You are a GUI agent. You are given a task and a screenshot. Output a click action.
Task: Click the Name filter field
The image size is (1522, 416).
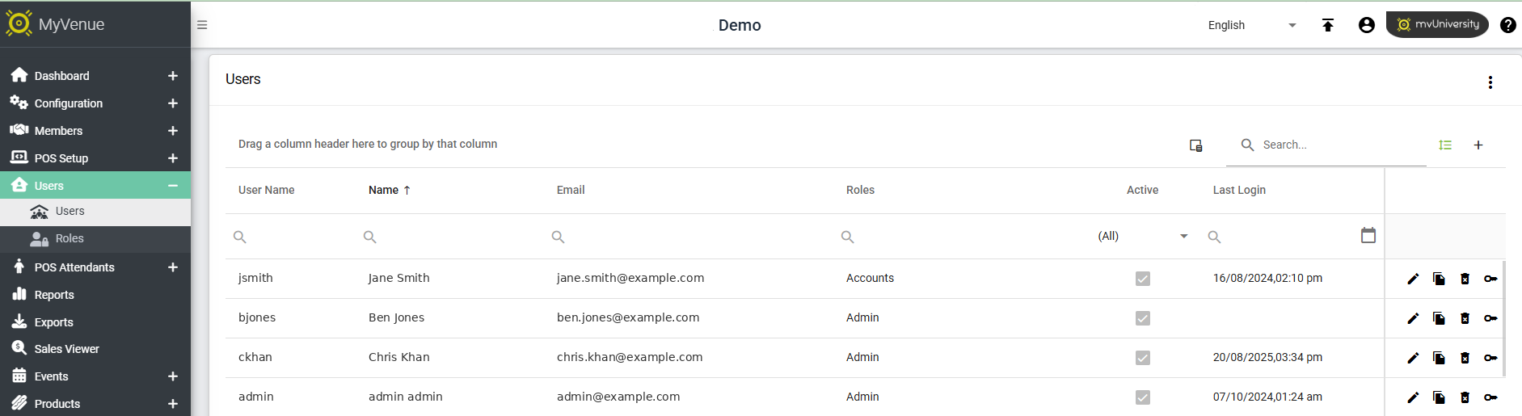(x=450, y=237)
